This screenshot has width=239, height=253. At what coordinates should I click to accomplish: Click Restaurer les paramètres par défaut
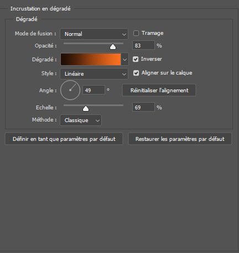(x=180, y=139)
